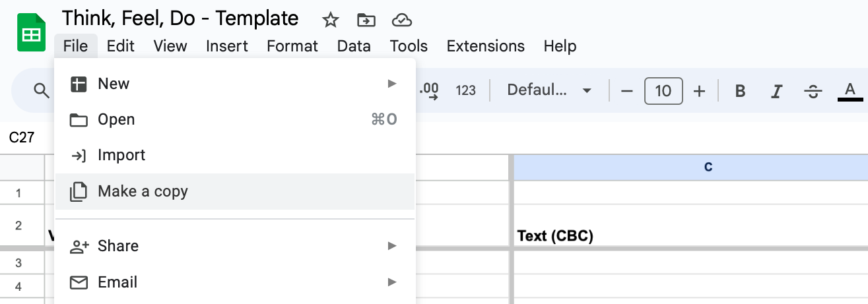The height and width of the screenshot is (304, 868).
Task: Click the search magnifier icon
Action: click(42, 90)
